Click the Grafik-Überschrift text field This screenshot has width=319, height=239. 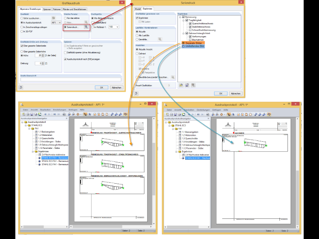click(x=71, y=80)
